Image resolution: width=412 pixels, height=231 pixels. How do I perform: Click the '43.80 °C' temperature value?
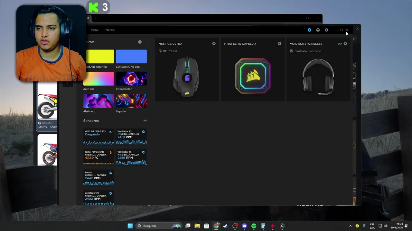pyautogui.click(x=91, y=158)
